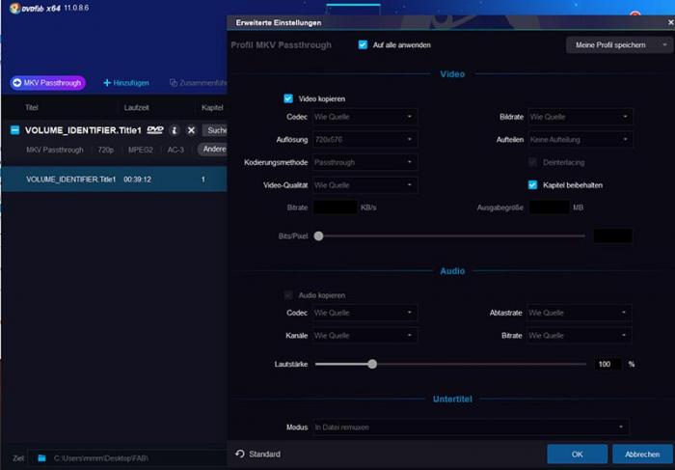Click the Hinzufügen plus icon
Viewport: 675px width, 470px height.
(x=107, y=83)
